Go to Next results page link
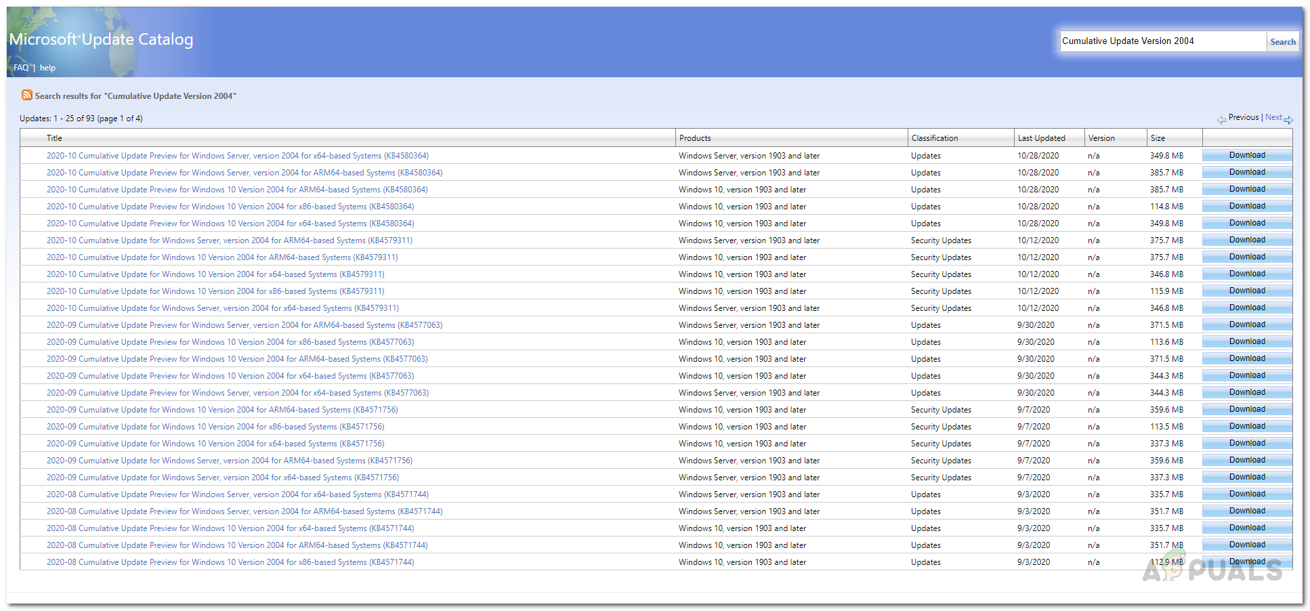Screen dimensions: 1310x611 [x=1273, y=117]
